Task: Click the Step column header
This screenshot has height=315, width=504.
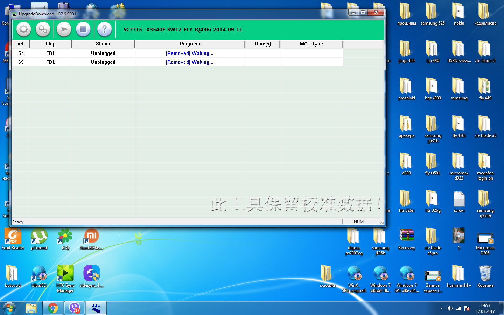Action: (x=50, y=44)
